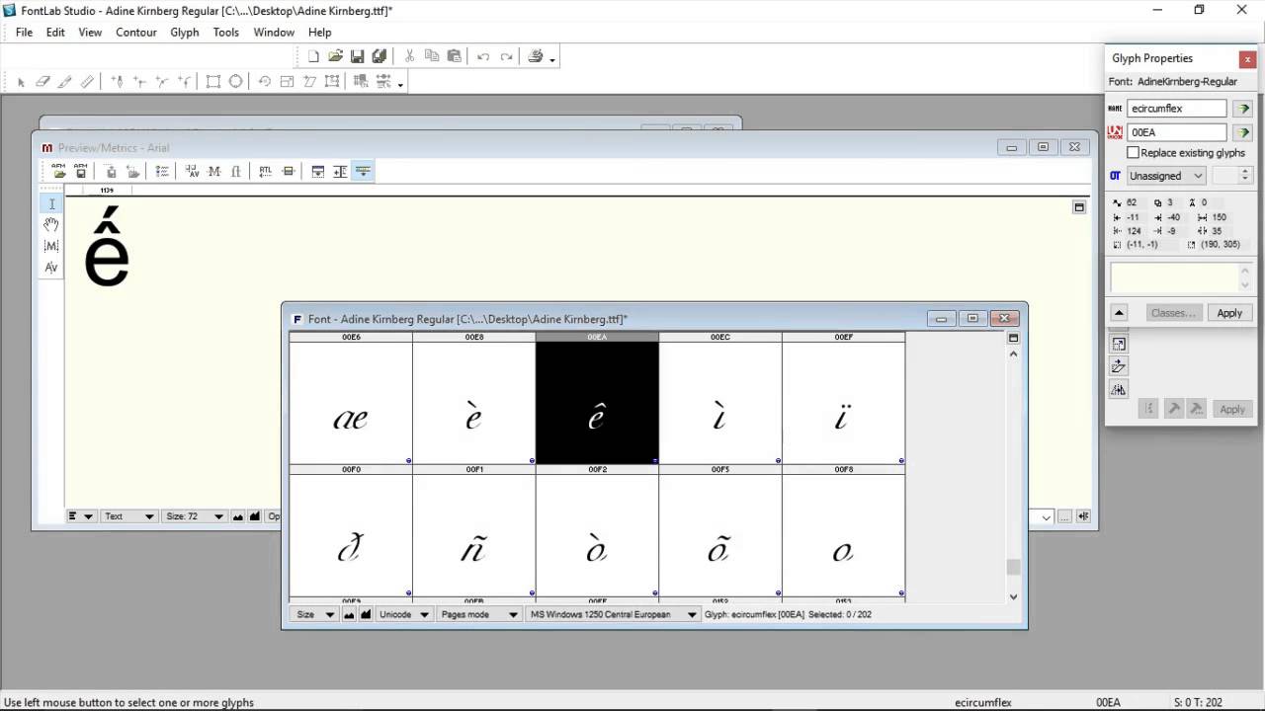This screenshot has height=711, width=1265.
Task: Click the Classes... button
Action: (x=1173, y=313)
